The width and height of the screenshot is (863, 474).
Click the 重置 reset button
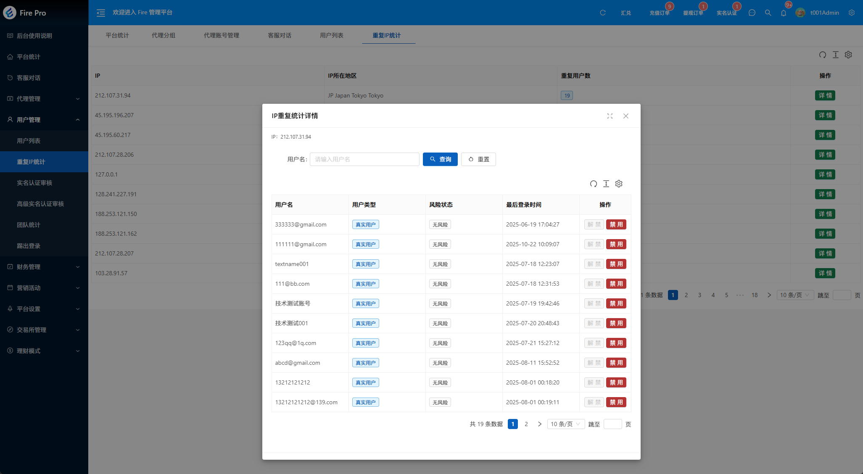(478, 159)
